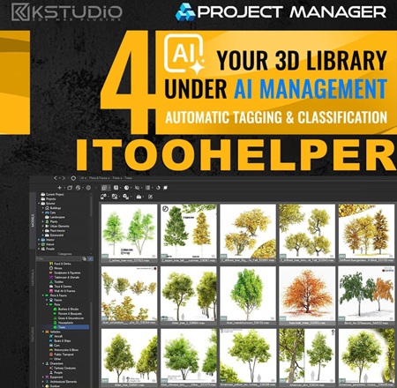Click the locate target icon beside navigation arrows
Screen dimensions: 397x388
73,178
